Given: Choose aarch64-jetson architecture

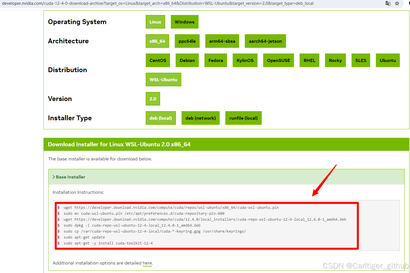Looking at the screenshot, I should coord(265,41).
